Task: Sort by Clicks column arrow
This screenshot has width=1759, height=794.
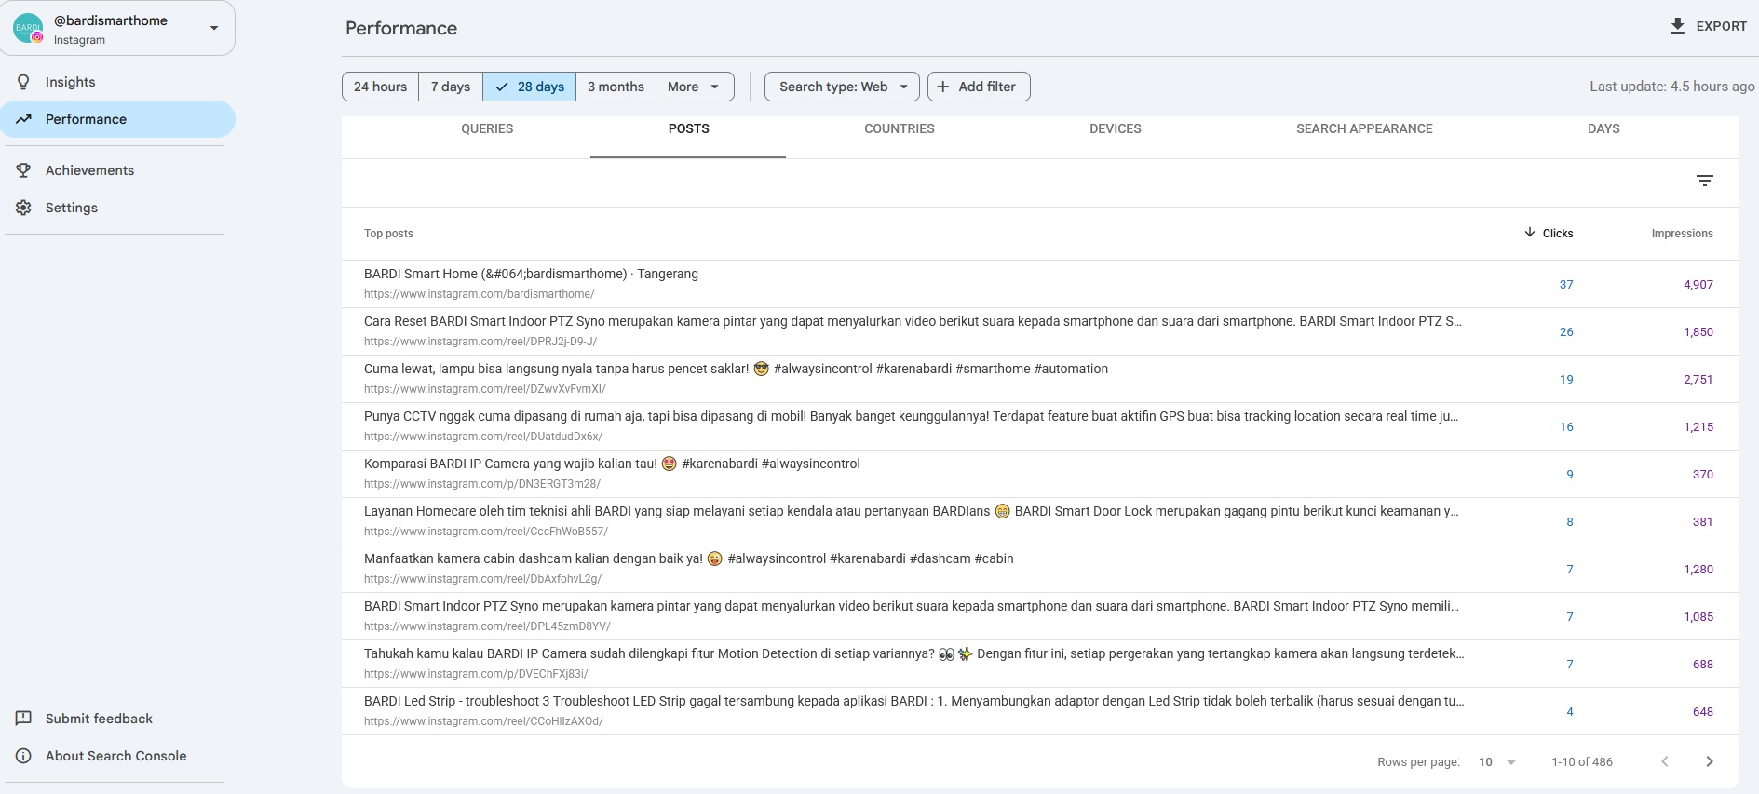Action: click(x=1529, y=233)
